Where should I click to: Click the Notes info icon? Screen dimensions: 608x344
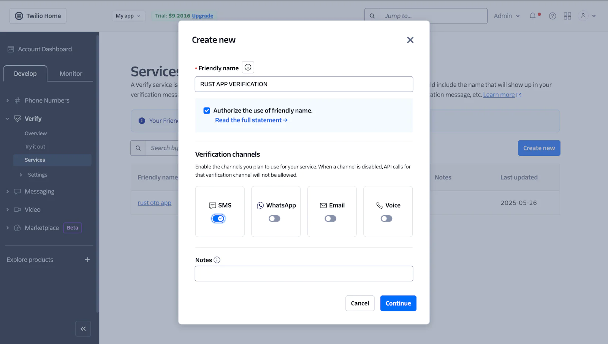point(217,260)
